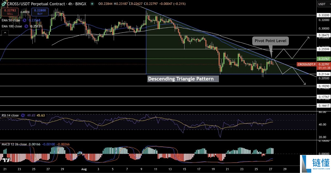331x173 pixels.
Task: Click the NEATDOWN watermark logo
Action: 315,164
